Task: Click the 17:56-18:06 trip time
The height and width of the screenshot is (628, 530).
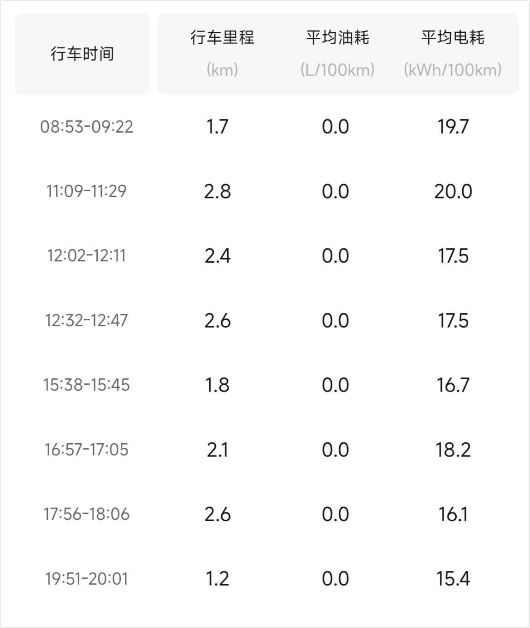Action: (87, 514)
